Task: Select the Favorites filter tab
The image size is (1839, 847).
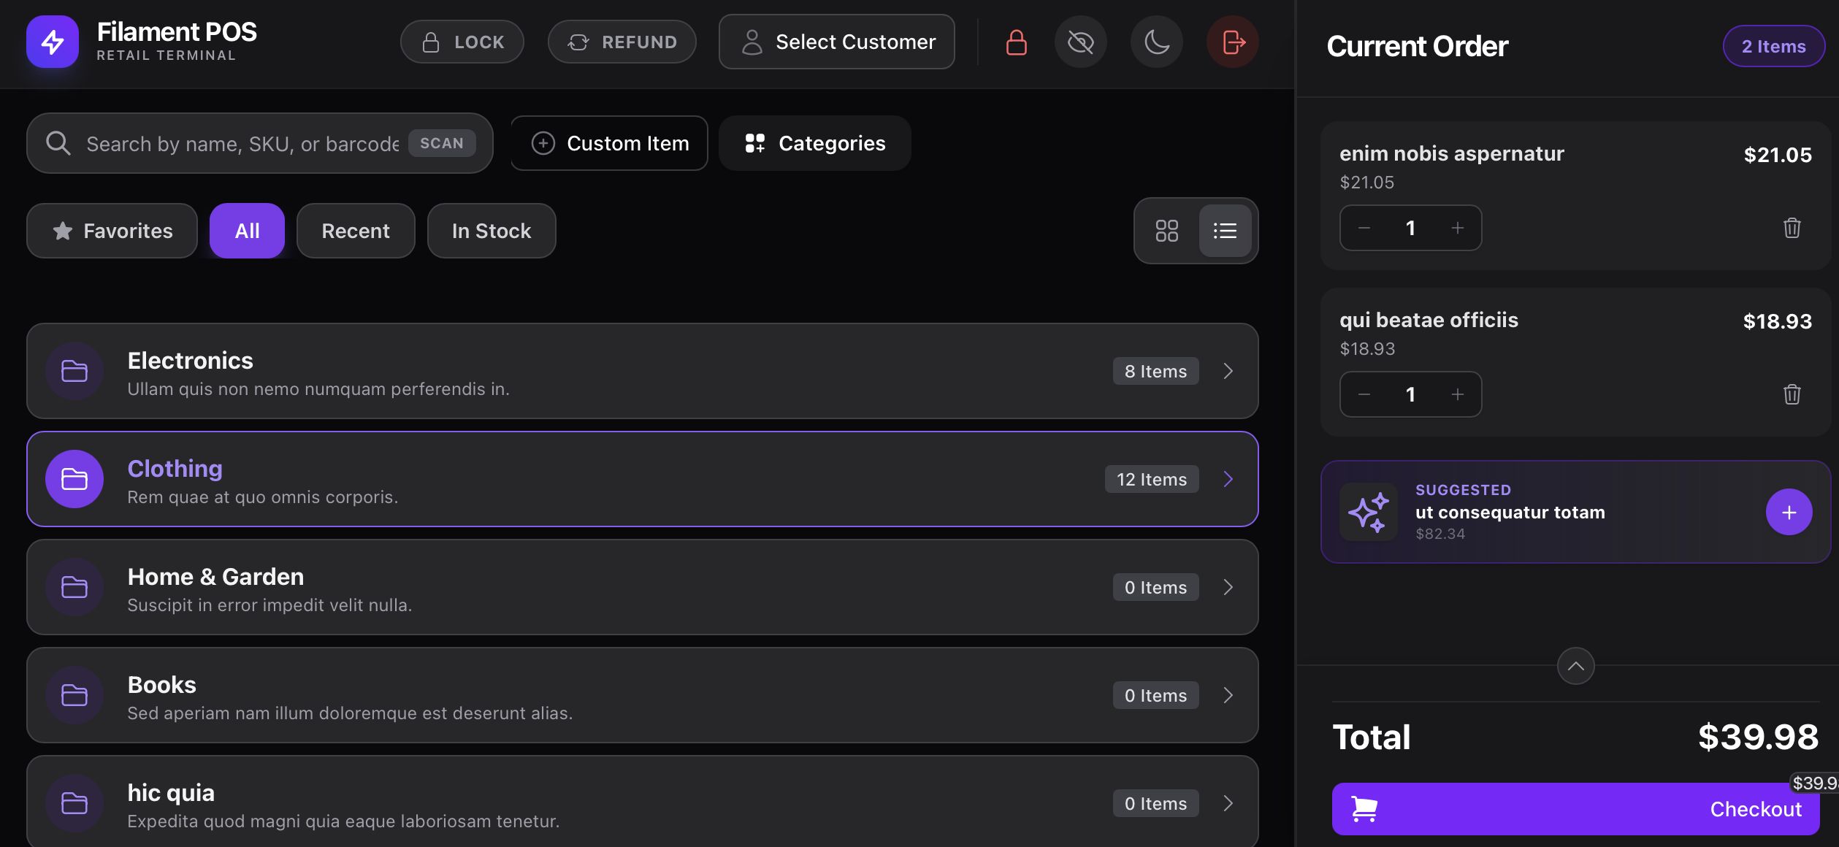Action: coord(112,231)
